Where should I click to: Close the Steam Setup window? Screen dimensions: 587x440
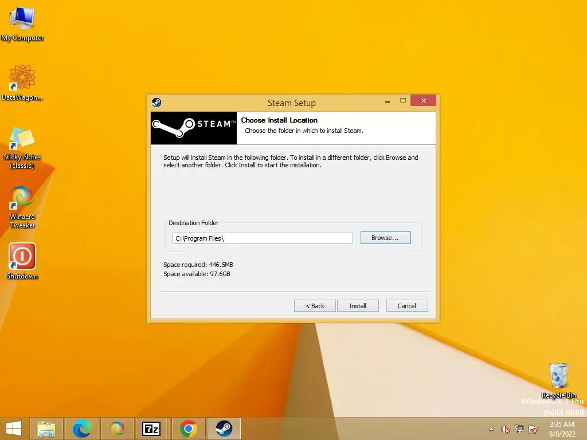click(424, 100)
